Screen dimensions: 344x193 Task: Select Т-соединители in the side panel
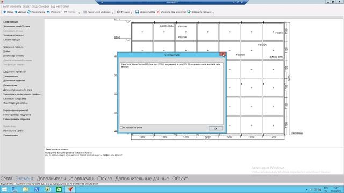pos(11,76)
